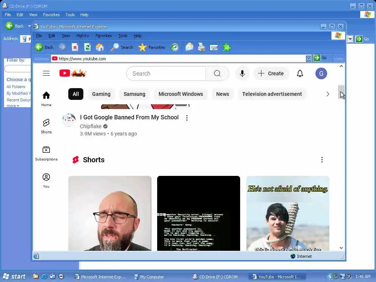Click the voice search microphone icon

[242, 73]
